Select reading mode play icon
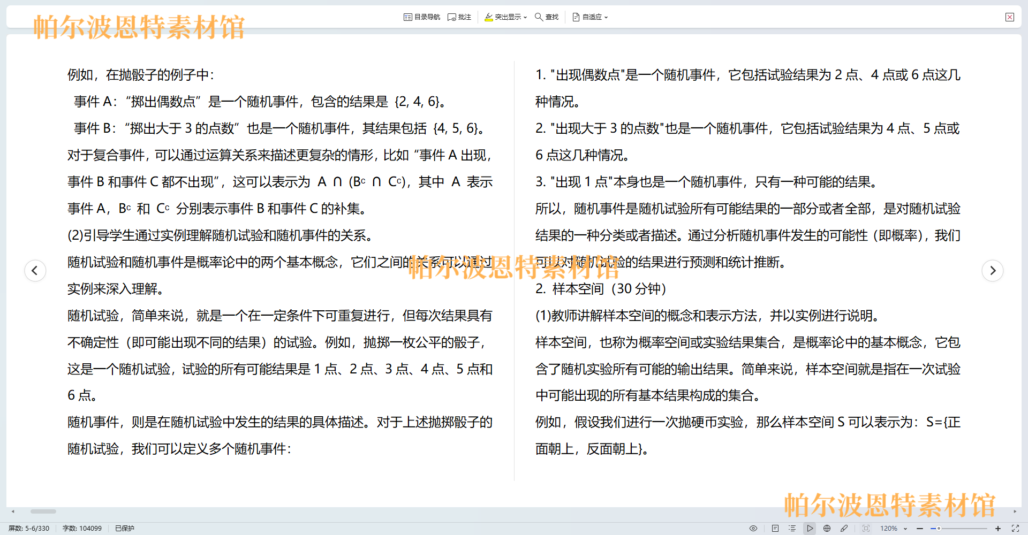Viewport: 1028px width, 535px height. click(x=810, y=529)
